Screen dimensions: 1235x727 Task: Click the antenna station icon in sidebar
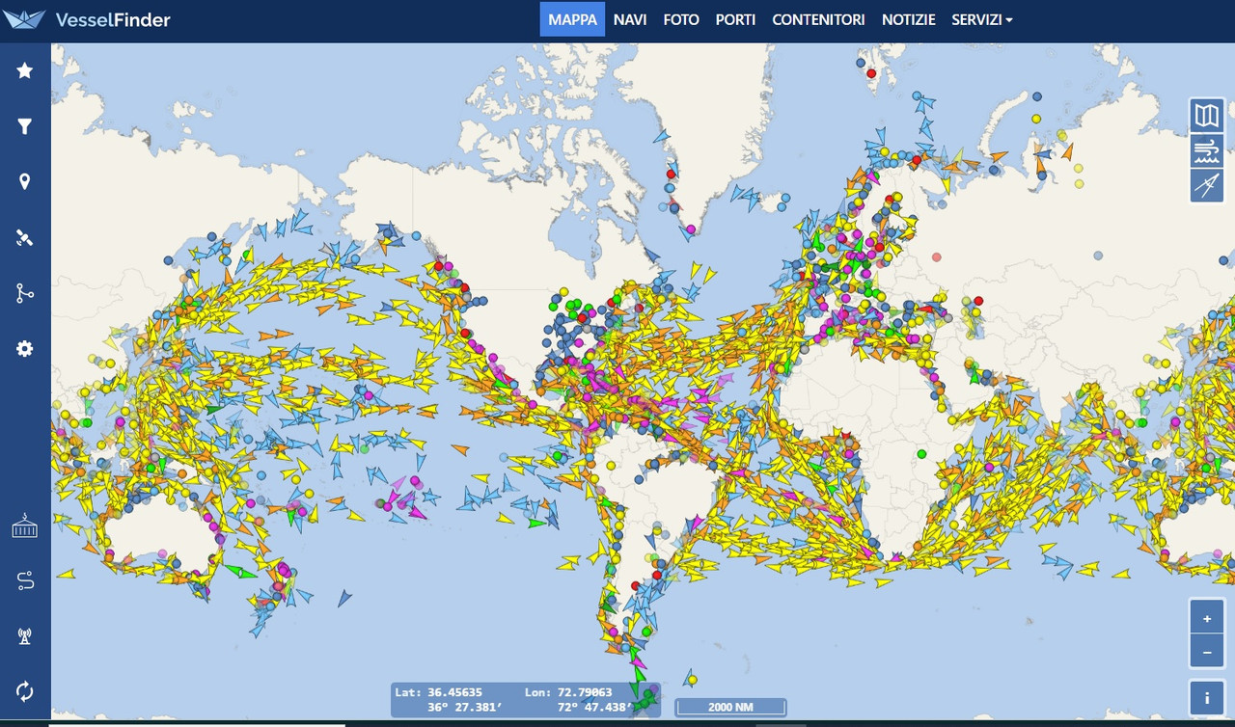click(25, 635)
